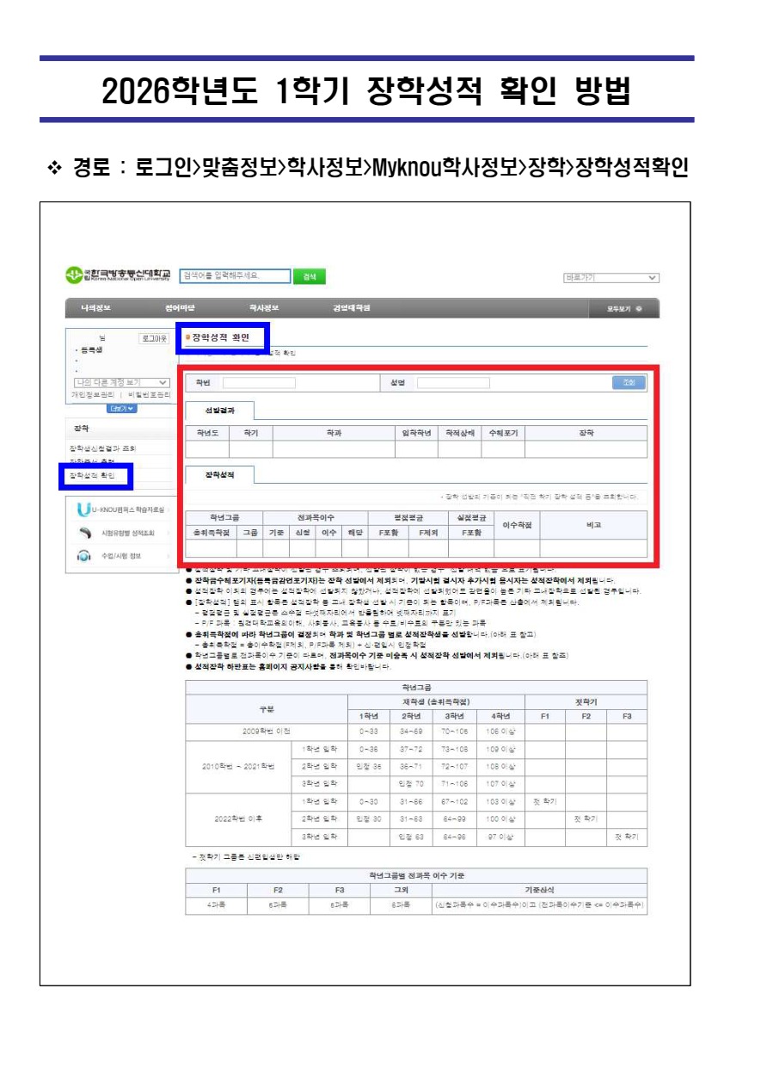
Task: Click the gear icon beside 모두보기
Action: 638,309
